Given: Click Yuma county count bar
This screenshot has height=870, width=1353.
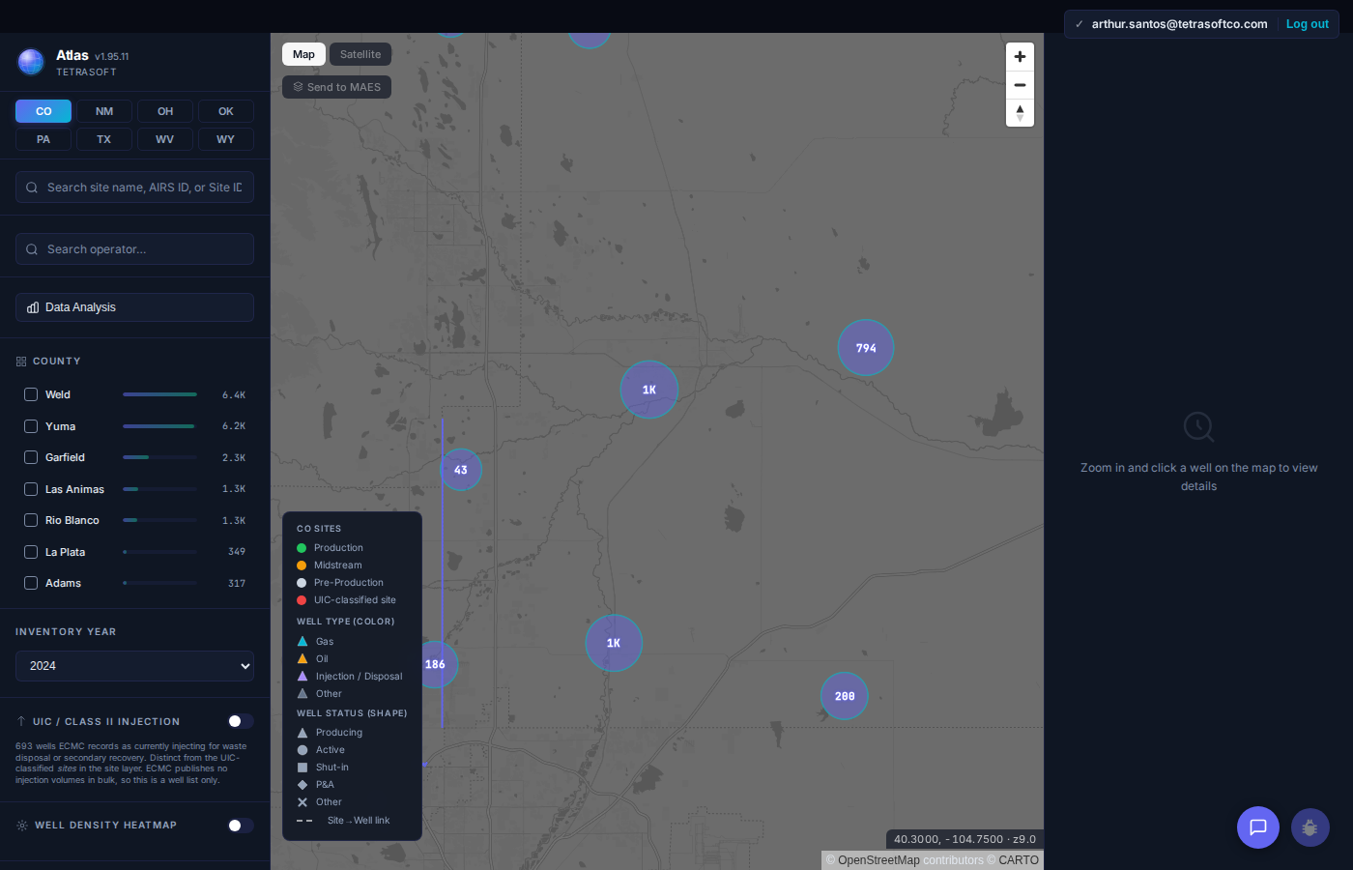Looking at the screenshot, I should pyautogui.click(x=159, y=426).
